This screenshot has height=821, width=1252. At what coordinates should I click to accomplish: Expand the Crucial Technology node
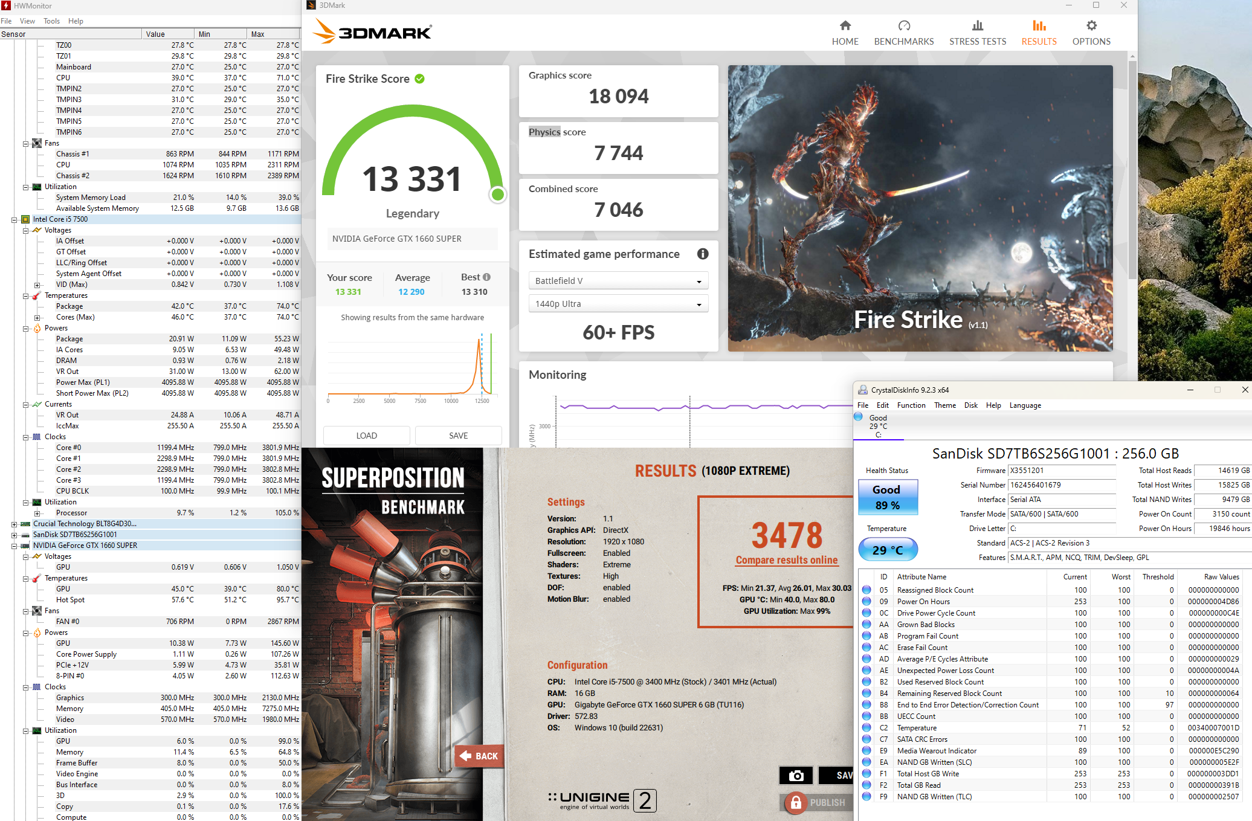[x=14, y=524]
